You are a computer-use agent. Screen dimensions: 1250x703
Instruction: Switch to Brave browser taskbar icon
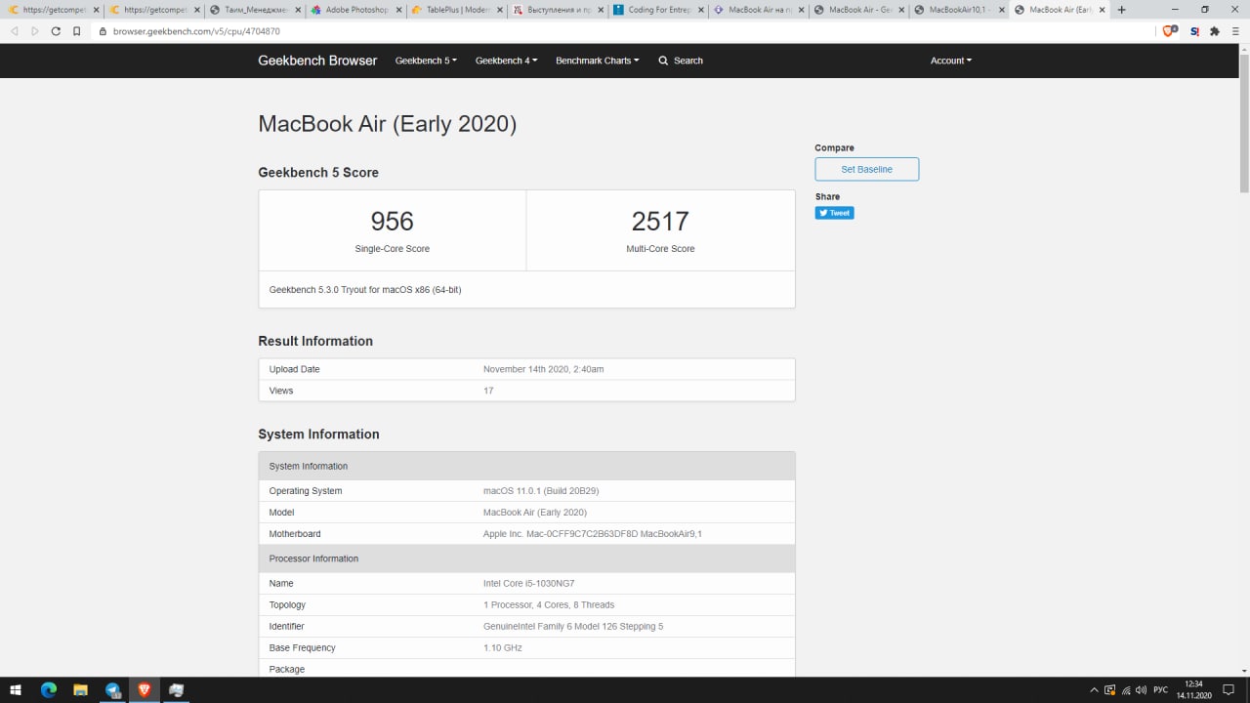(145, 690)
